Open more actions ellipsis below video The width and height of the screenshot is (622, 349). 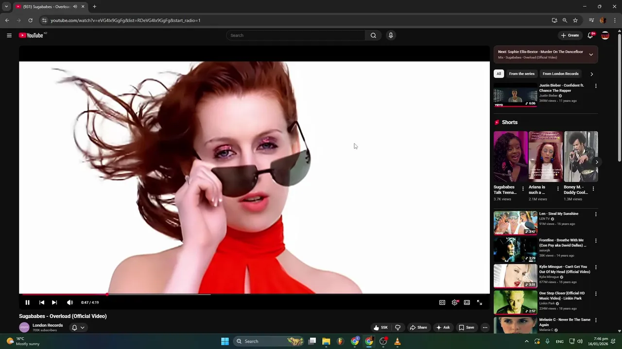485,328
